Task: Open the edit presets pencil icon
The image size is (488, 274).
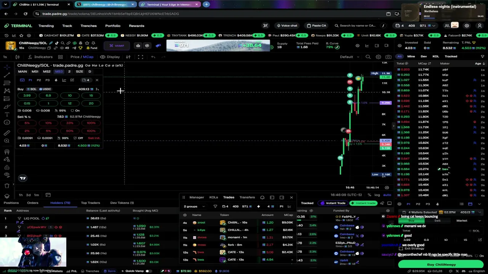Action: [x=72, y=80]
